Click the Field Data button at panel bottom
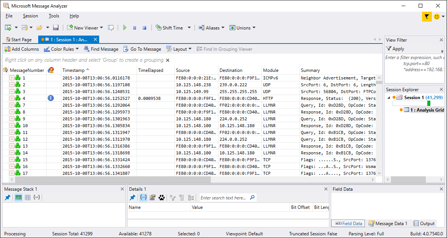 347,223
